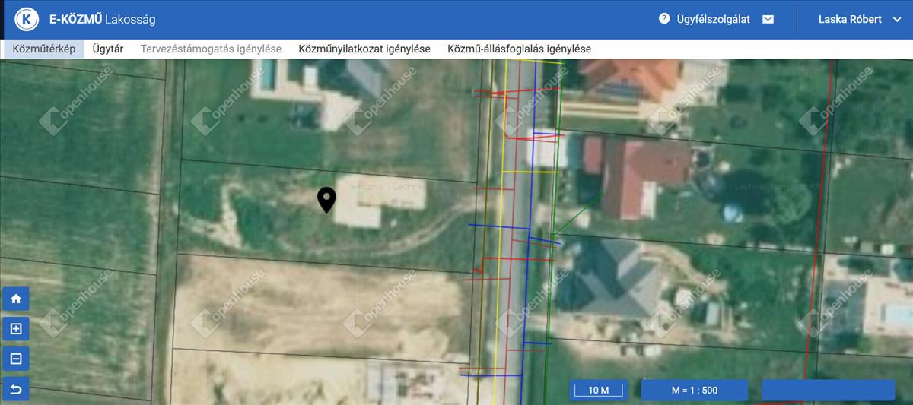
Task: Go to Közmű-állásfoglalás igénylése
Action: click(519, 49)
